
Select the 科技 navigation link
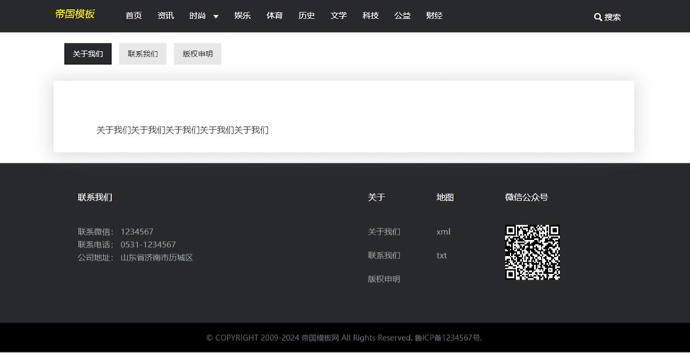(x=371, y=16)
